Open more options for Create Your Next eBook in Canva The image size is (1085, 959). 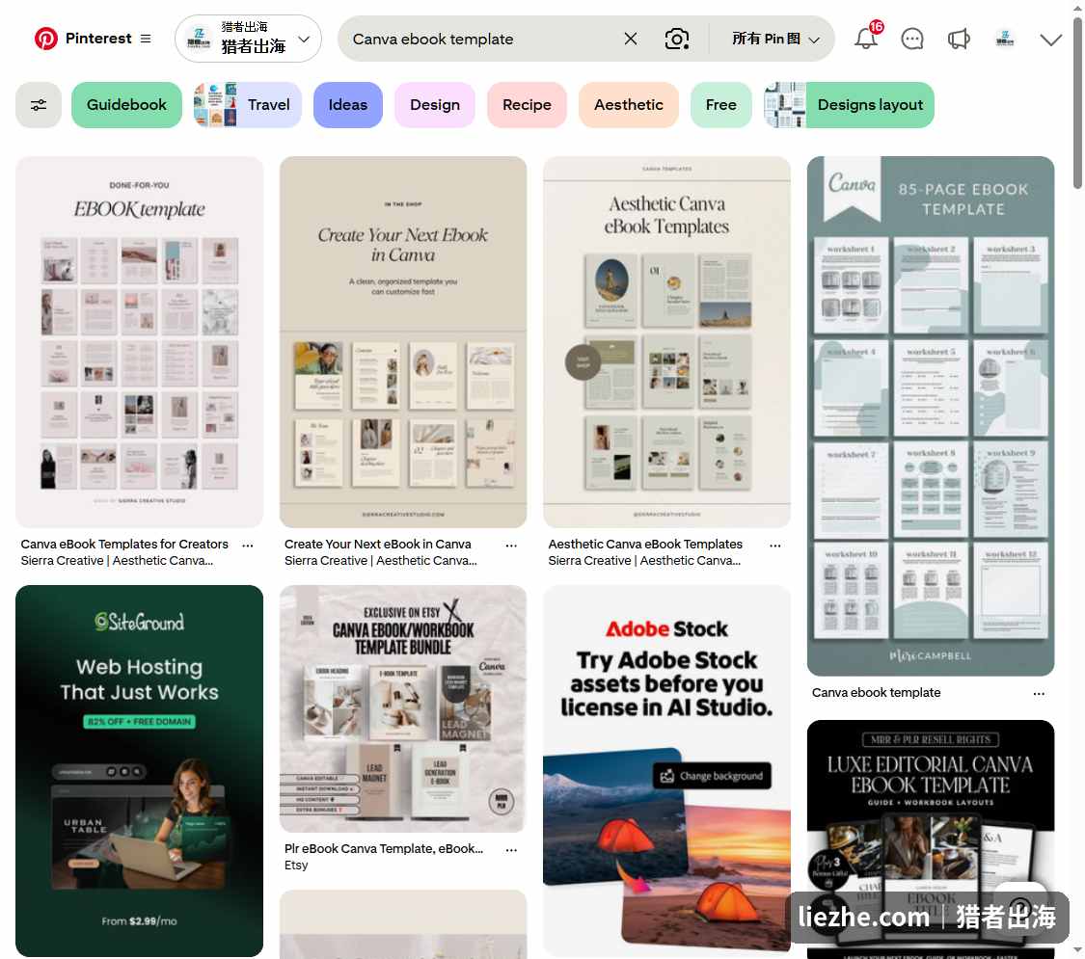point(511,546)
